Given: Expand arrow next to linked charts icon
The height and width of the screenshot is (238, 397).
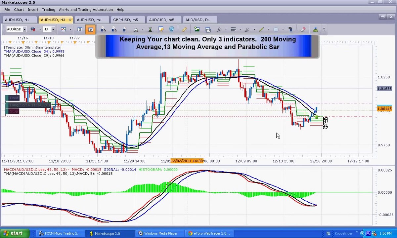Looking at the screenshot, I should pos(40,29).
